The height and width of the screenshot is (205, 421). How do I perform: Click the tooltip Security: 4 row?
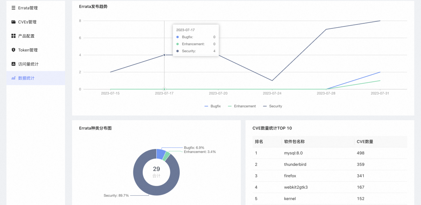coord(196,51)
